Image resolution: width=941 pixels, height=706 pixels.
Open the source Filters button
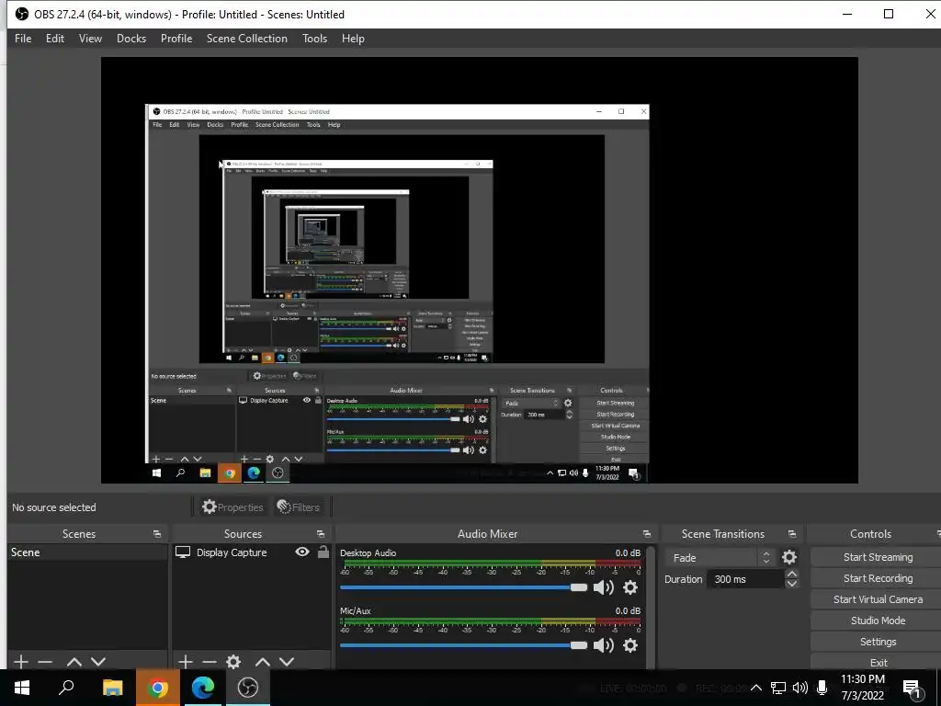click(x=299, y=507)
